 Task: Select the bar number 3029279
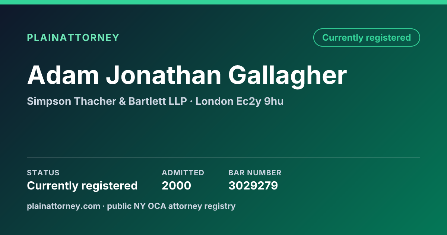click(x=253, y=185)
